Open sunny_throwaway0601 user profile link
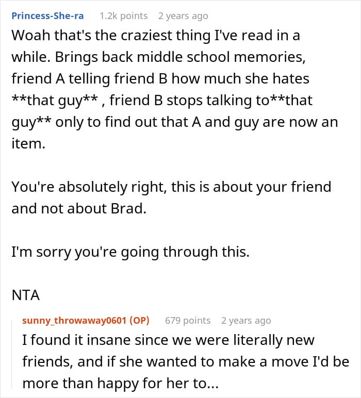 [74, 320]
